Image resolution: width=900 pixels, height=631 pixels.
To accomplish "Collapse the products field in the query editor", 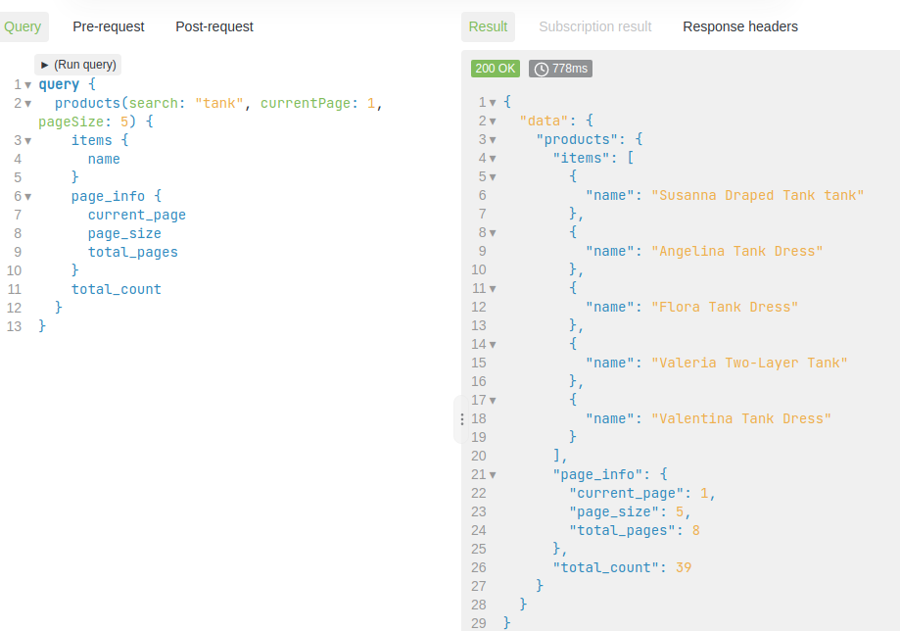I will click(26, 103).
